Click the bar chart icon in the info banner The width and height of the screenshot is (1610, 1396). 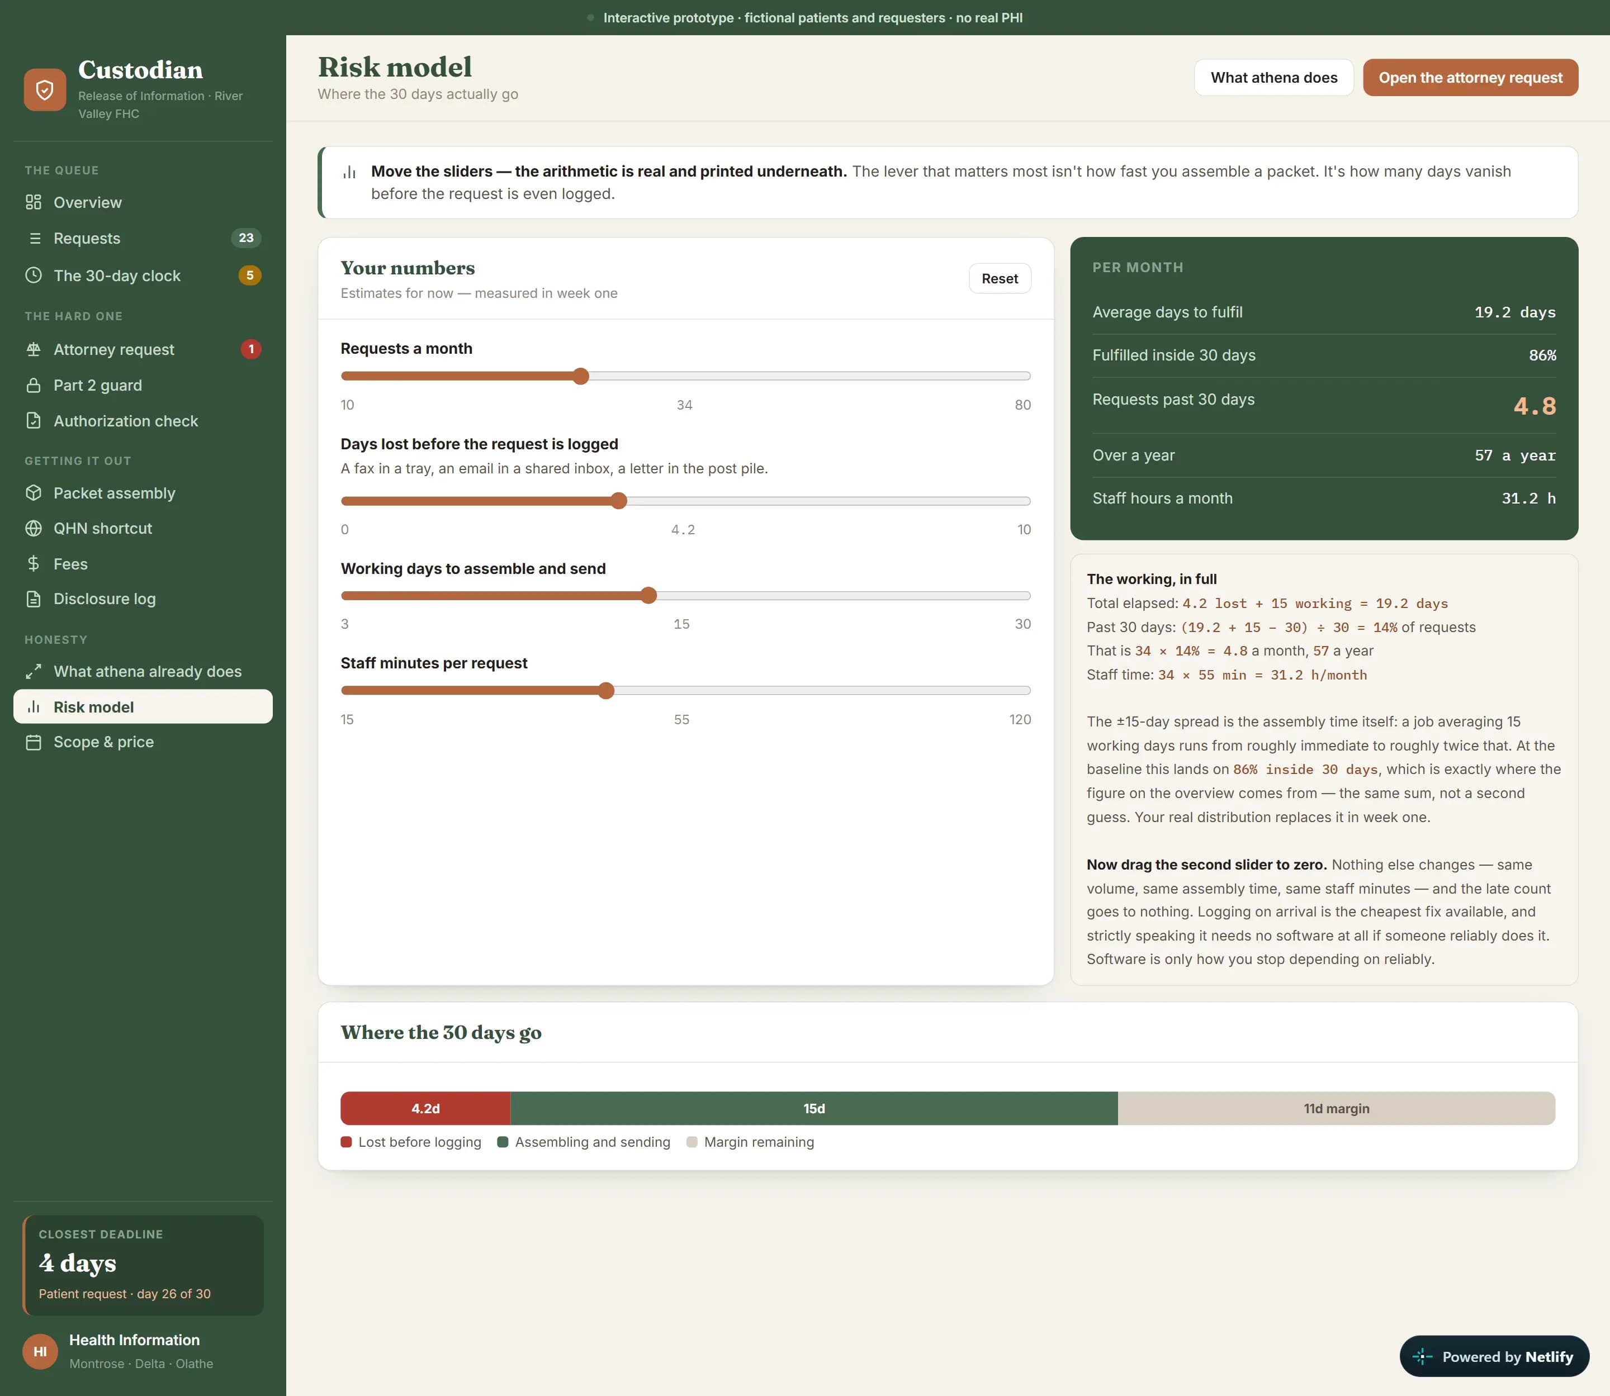tap(349, 172)
